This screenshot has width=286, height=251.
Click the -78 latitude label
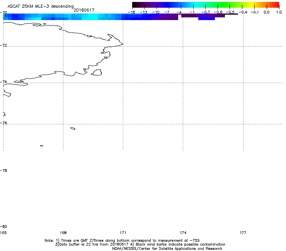[x=3, y=170]
